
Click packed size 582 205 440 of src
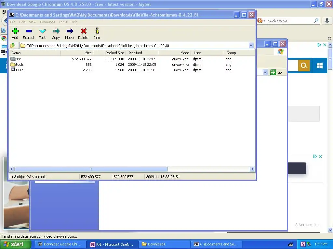[x=114, y=59]
